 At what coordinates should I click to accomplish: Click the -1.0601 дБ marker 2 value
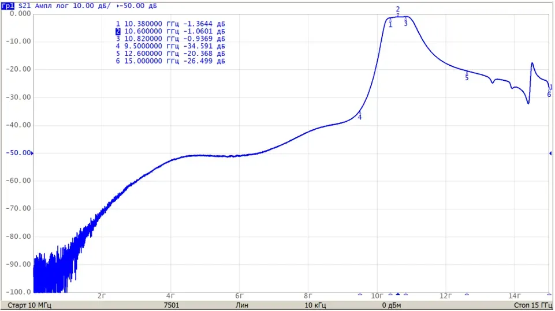coord(204,31)
